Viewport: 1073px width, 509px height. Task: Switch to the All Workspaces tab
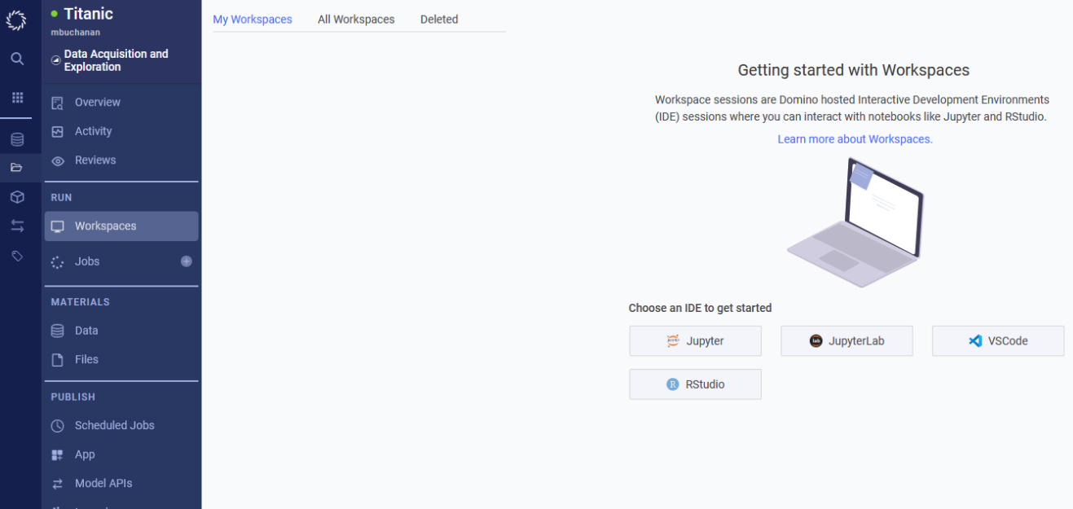tap(356, 20)
